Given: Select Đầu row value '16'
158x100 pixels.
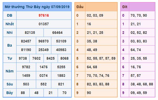Looking at the screenshot, I should click(89, 24).
